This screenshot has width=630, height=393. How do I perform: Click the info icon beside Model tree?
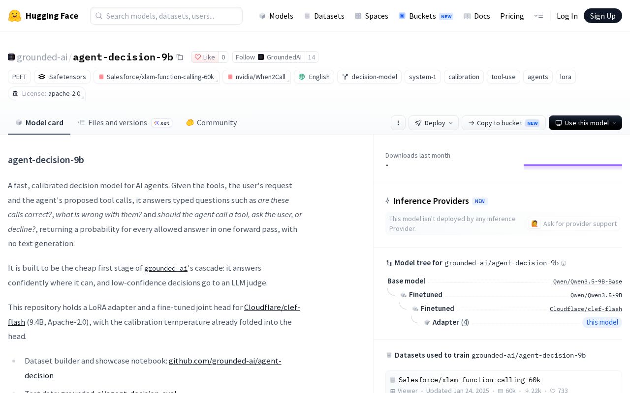point(564,263)
